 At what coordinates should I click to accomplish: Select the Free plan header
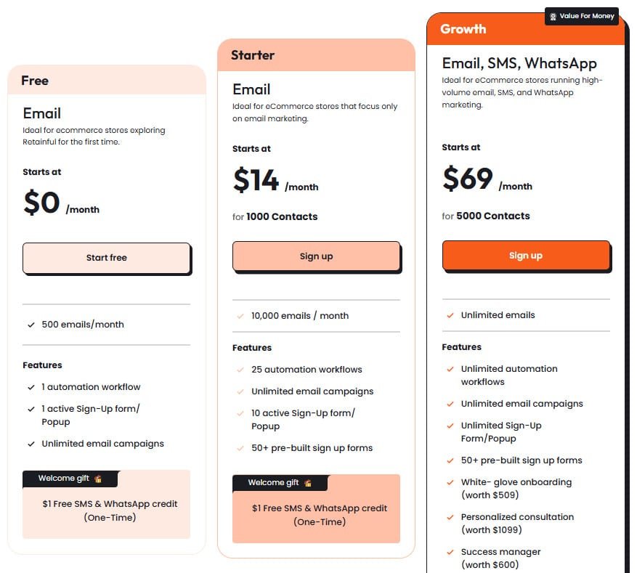[x=107, y=80]
